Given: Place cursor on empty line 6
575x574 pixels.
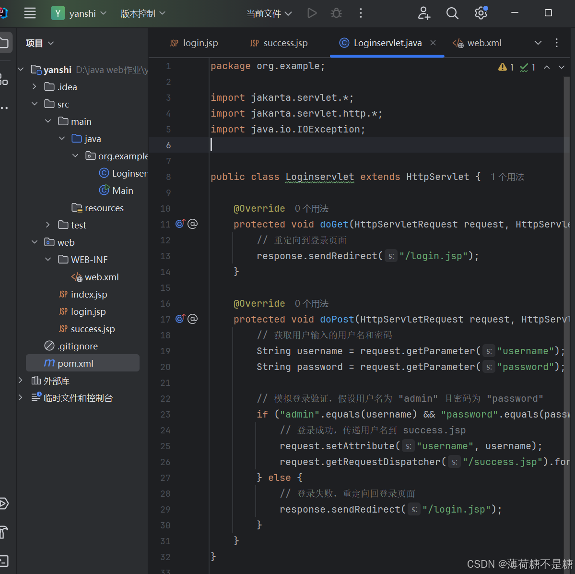Looking at the screenshot, I should (389, 145).
